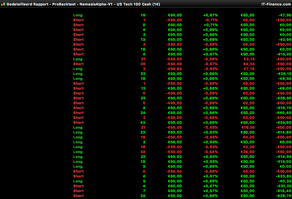Click the €2,30 run-up cell
This screenshot has height=199, width=292.
tap(249, 147)
